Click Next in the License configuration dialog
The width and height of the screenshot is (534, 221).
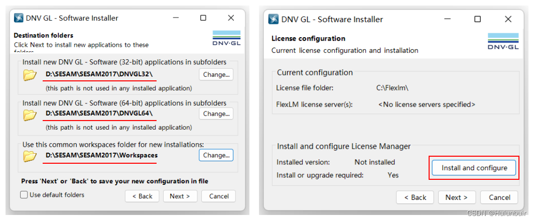tap(457, 197)
